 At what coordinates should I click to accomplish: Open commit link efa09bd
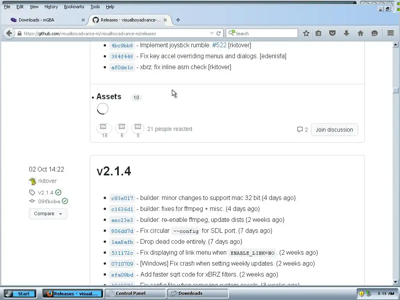tap(122, 275)
